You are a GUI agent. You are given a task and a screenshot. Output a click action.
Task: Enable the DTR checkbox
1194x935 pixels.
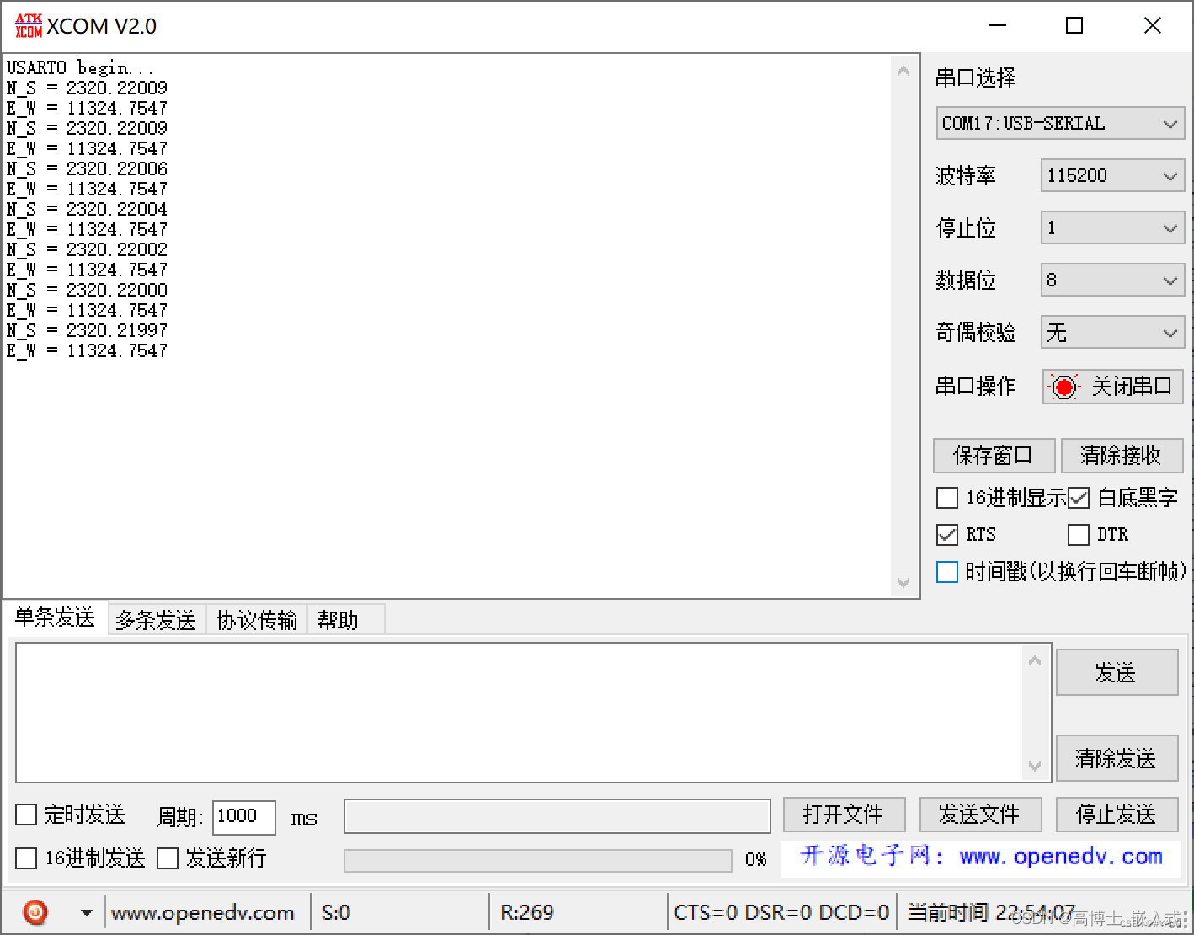pyautogui.click(x=1079, y=535)
